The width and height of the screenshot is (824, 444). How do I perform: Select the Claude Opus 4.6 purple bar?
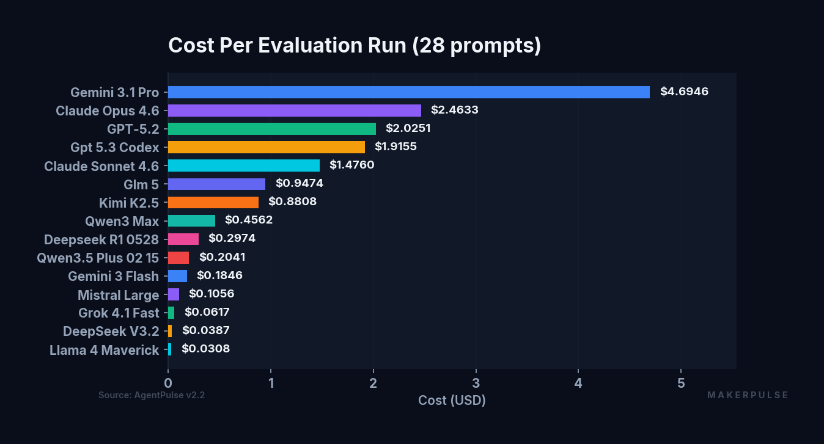pyautogui.click(x=295, y=111)
